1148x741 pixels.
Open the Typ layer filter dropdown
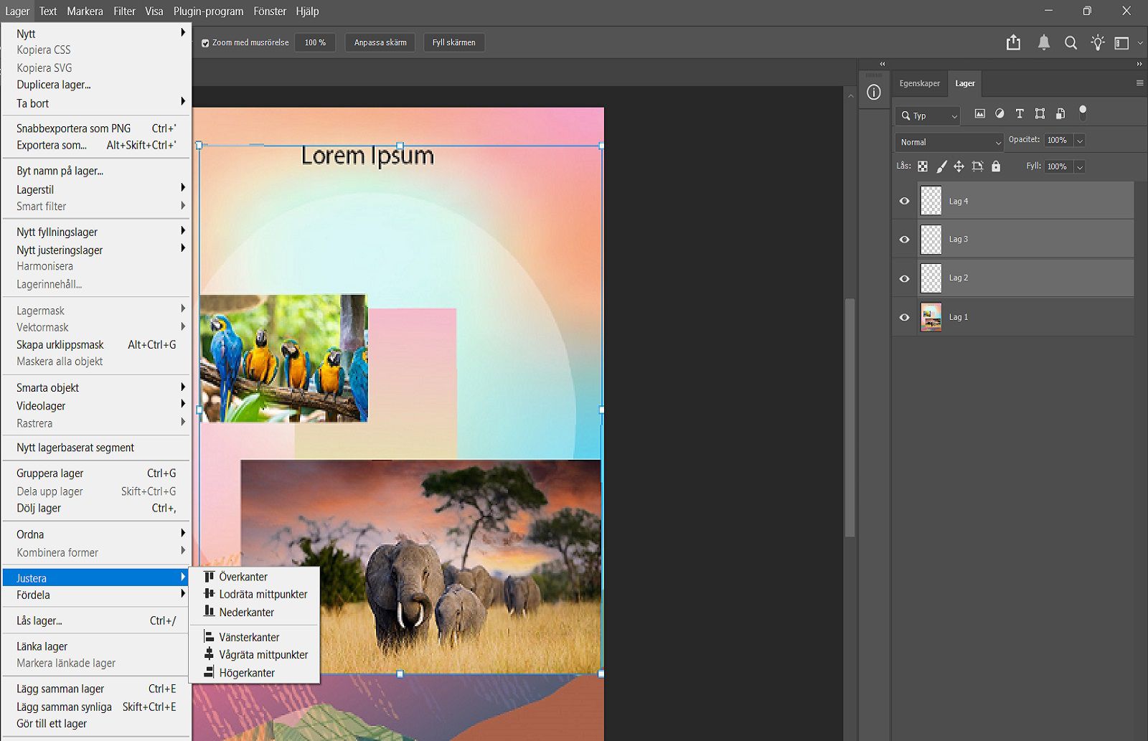pos(928,115)
